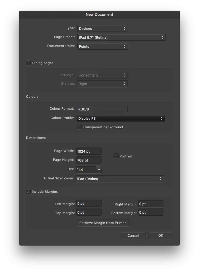Tick the Portrait checkbox
Screen dimensions: 199x273
[x=116, y=156]
